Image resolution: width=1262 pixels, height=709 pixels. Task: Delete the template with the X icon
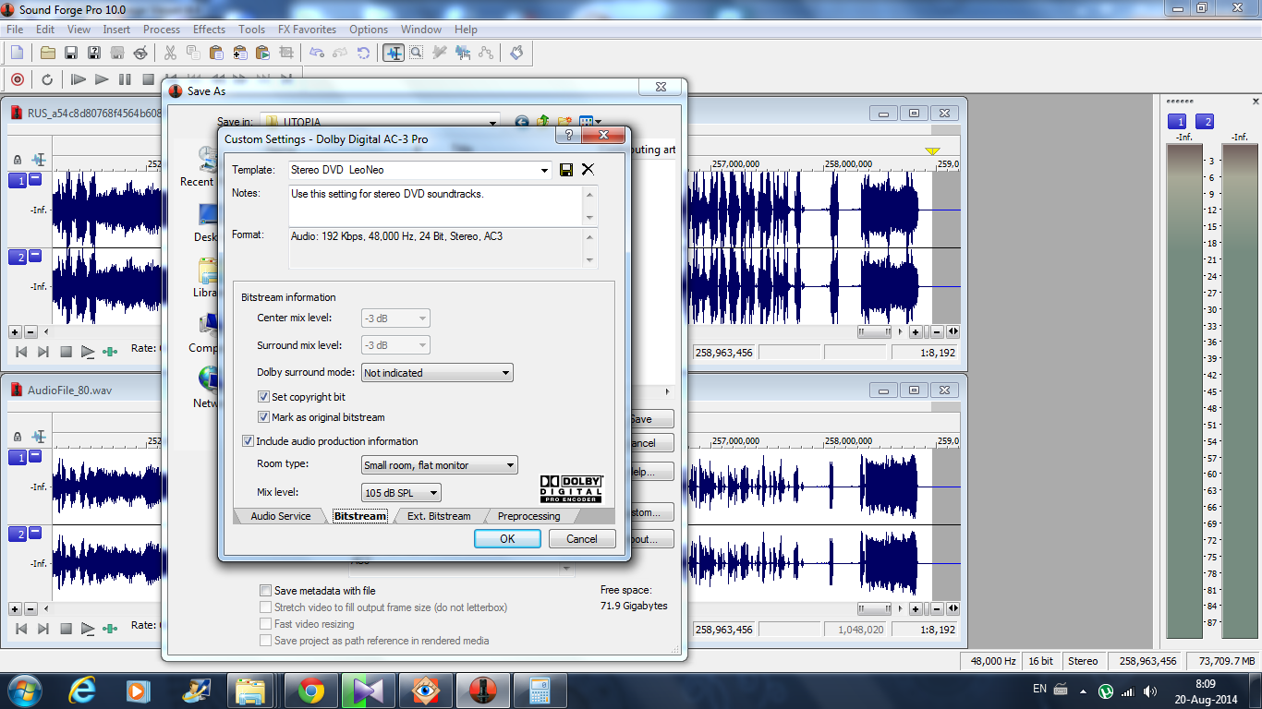(588, 170)
